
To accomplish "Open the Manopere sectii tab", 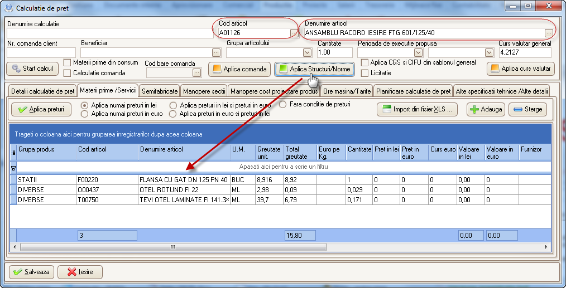I will point(204,91).
